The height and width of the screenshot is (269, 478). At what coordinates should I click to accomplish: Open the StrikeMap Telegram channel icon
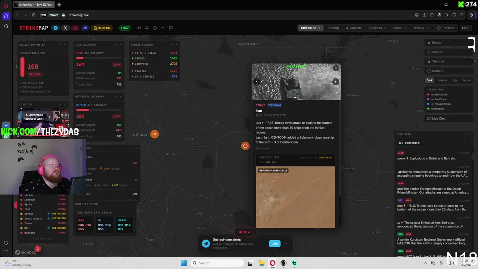56,28
